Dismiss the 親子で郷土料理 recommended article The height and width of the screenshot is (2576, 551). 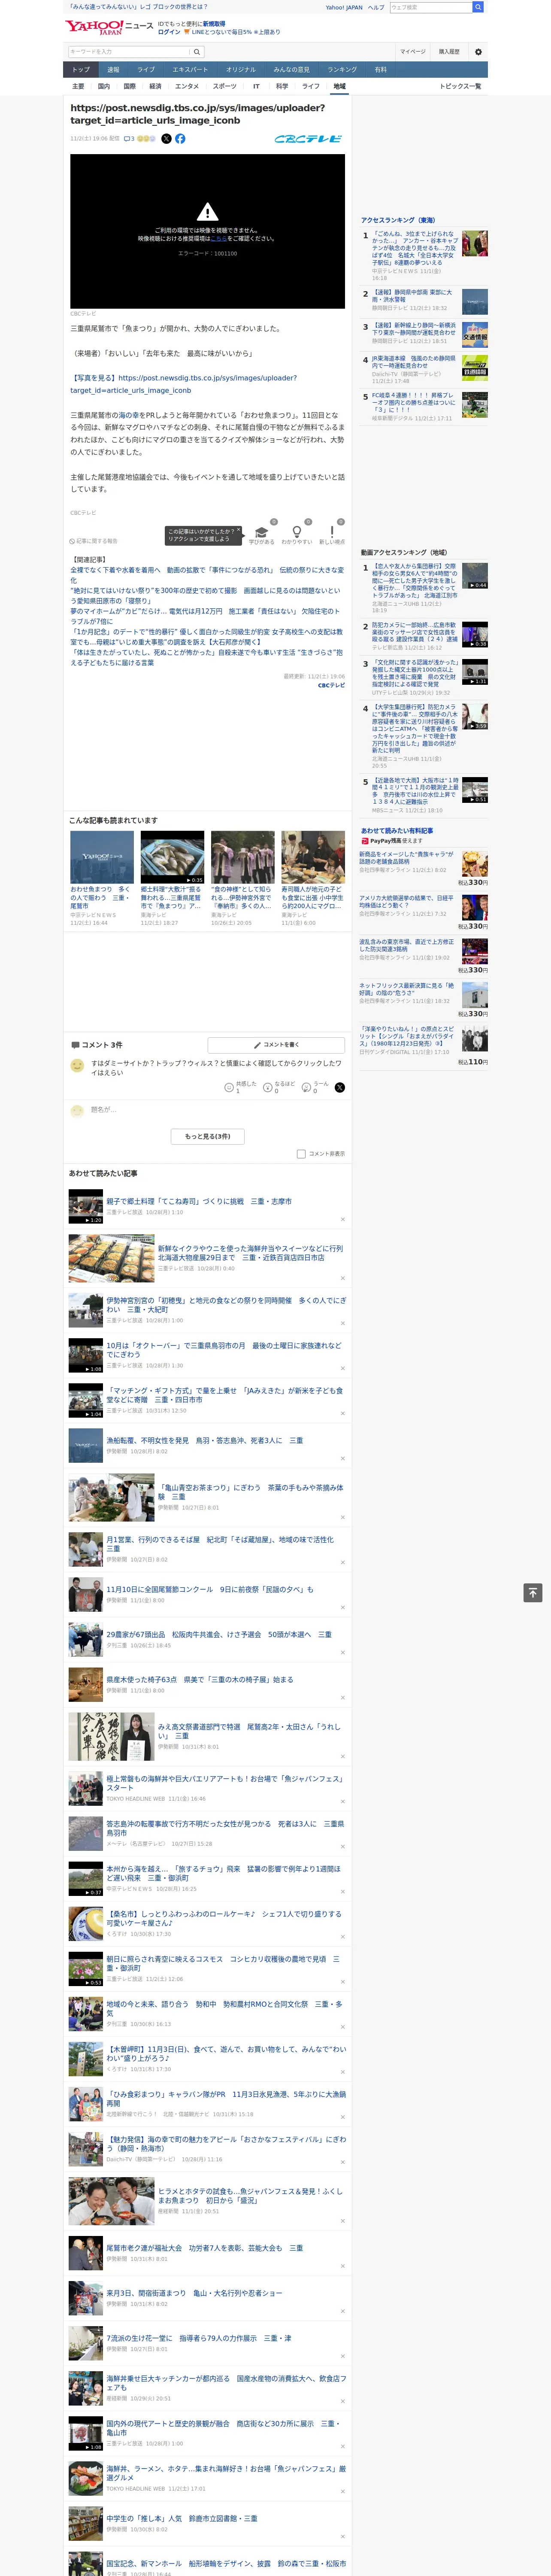pyautogui.click(x=343, y=1219)
